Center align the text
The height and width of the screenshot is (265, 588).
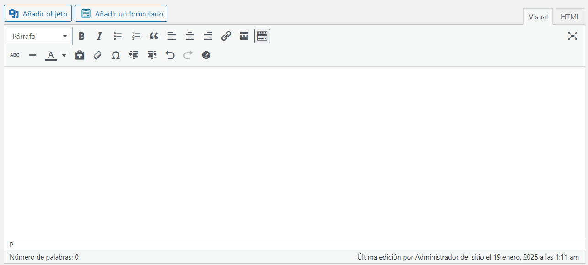[190, 37]
